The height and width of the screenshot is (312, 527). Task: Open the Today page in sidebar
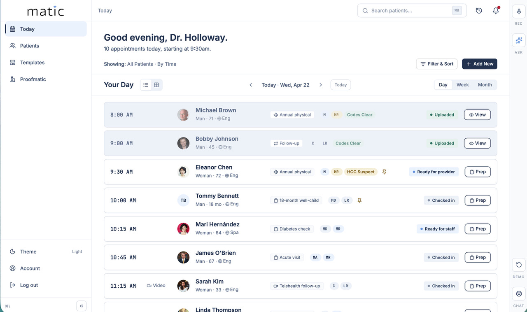click(x=46, y=29)
